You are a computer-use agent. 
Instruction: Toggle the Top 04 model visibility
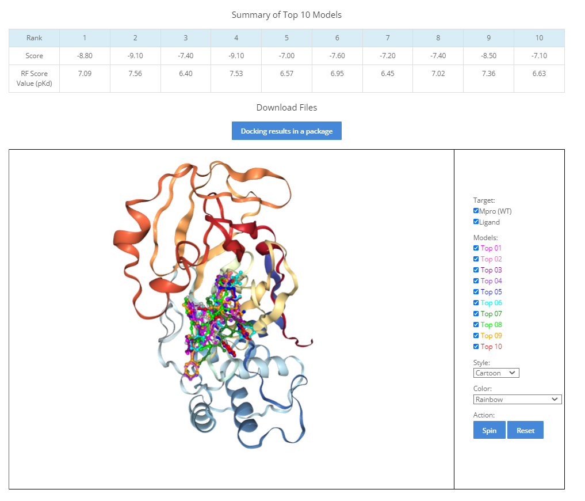(476, 281)
